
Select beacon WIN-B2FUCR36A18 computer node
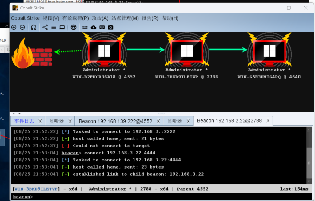tap(104, 50)
